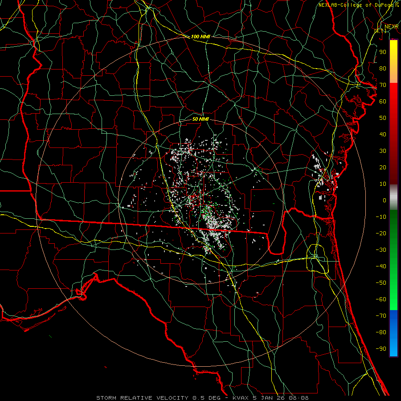Click the [KT] units label above the scale
The width and height of the screenshot is (401, 401).
381,31
